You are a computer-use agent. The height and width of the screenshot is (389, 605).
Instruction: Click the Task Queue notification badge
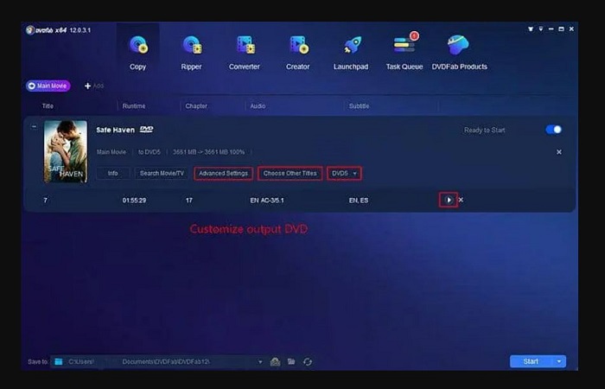point(414,36)
